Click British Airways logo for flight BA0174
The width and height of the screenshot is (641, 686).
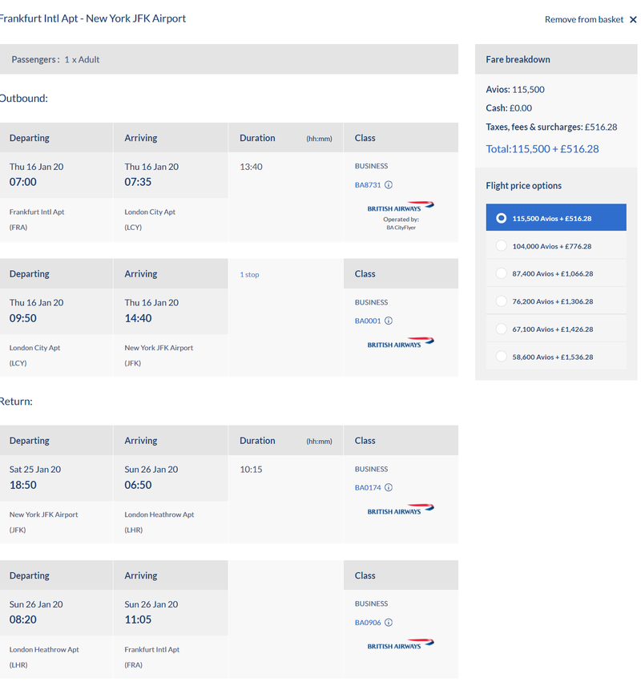click(x=401, y=510)
